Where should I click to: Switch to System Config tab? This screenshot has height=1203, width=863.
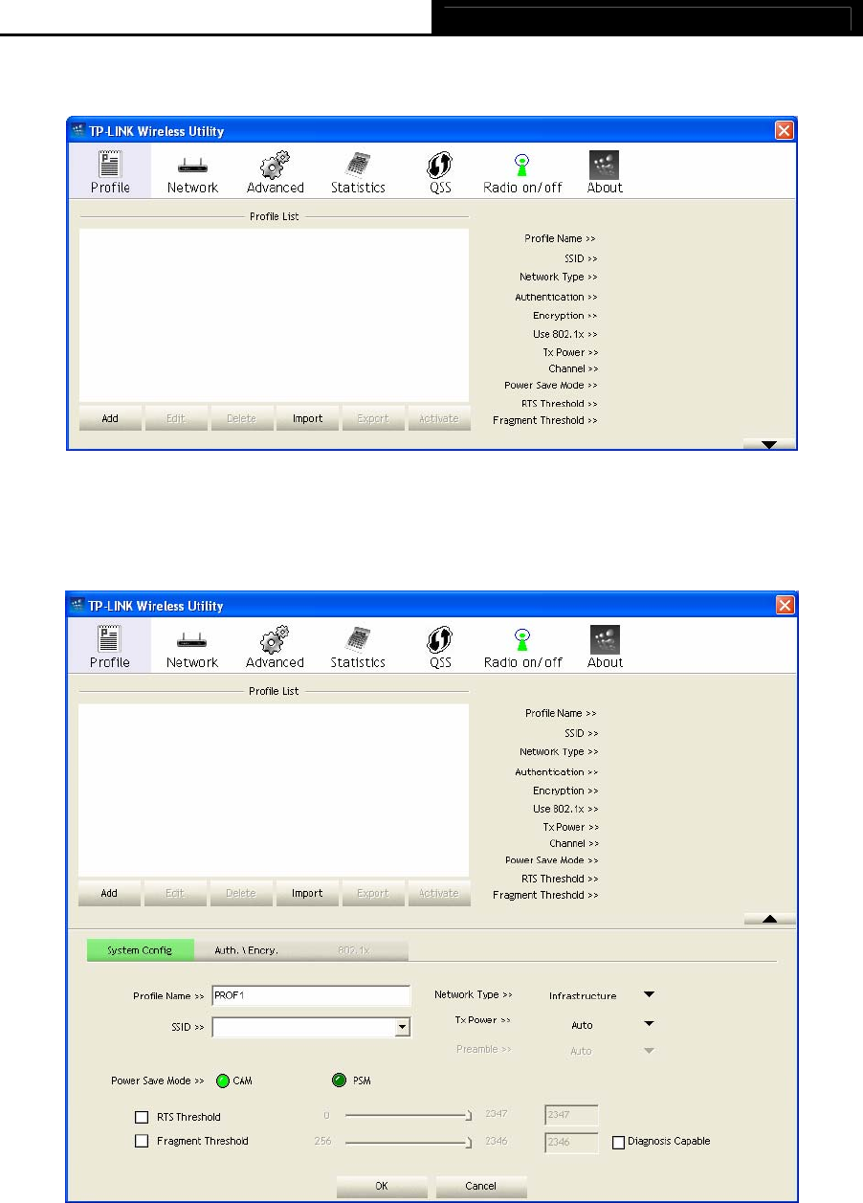pyautogui.click(x=140, y=950)
